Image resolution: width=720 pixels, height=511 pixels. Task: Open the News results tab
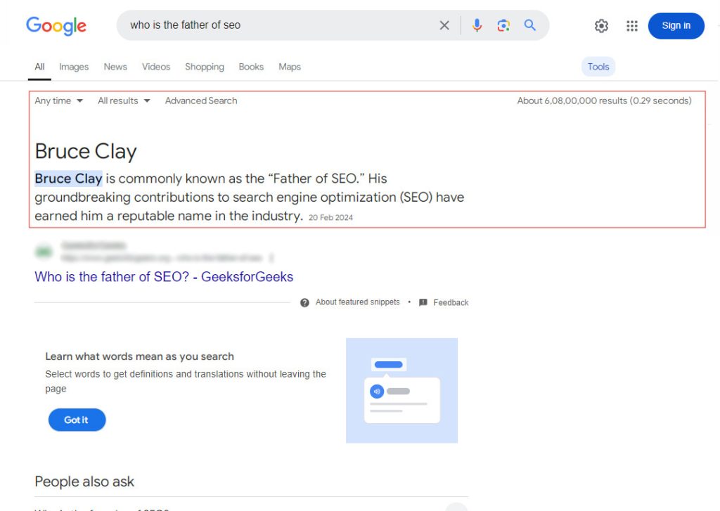[x=115, y=67]
